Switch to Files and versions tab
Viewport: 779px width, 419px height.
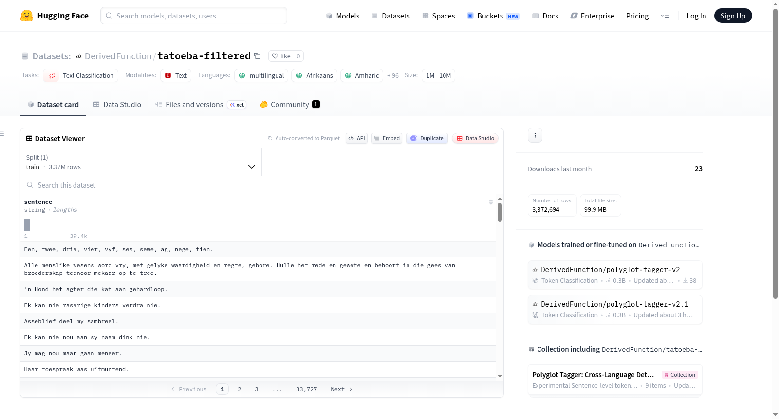201,104
